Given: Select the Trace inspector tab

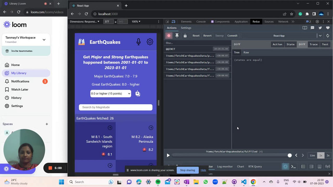Looking at the screenshot, I should pos(313,44).
